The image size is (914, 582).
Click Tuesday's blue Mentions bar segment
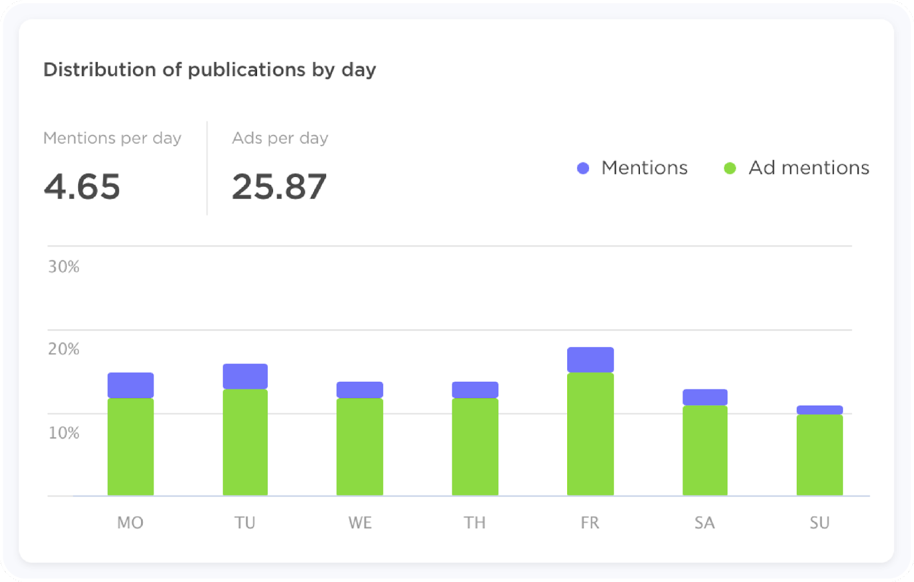pos(245,376)
